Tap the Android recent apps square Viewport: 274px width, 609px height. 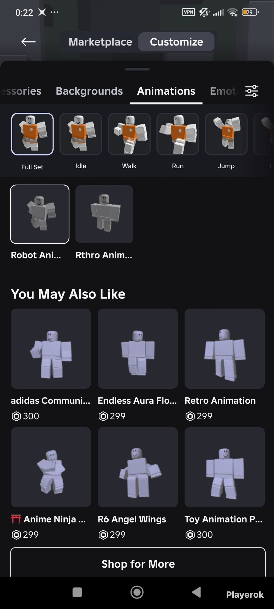coord(77,592)
